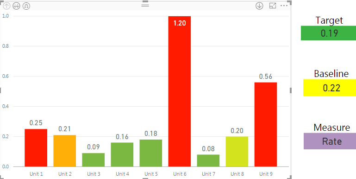
Task: Expand all down one level icon
Action: 26,6
